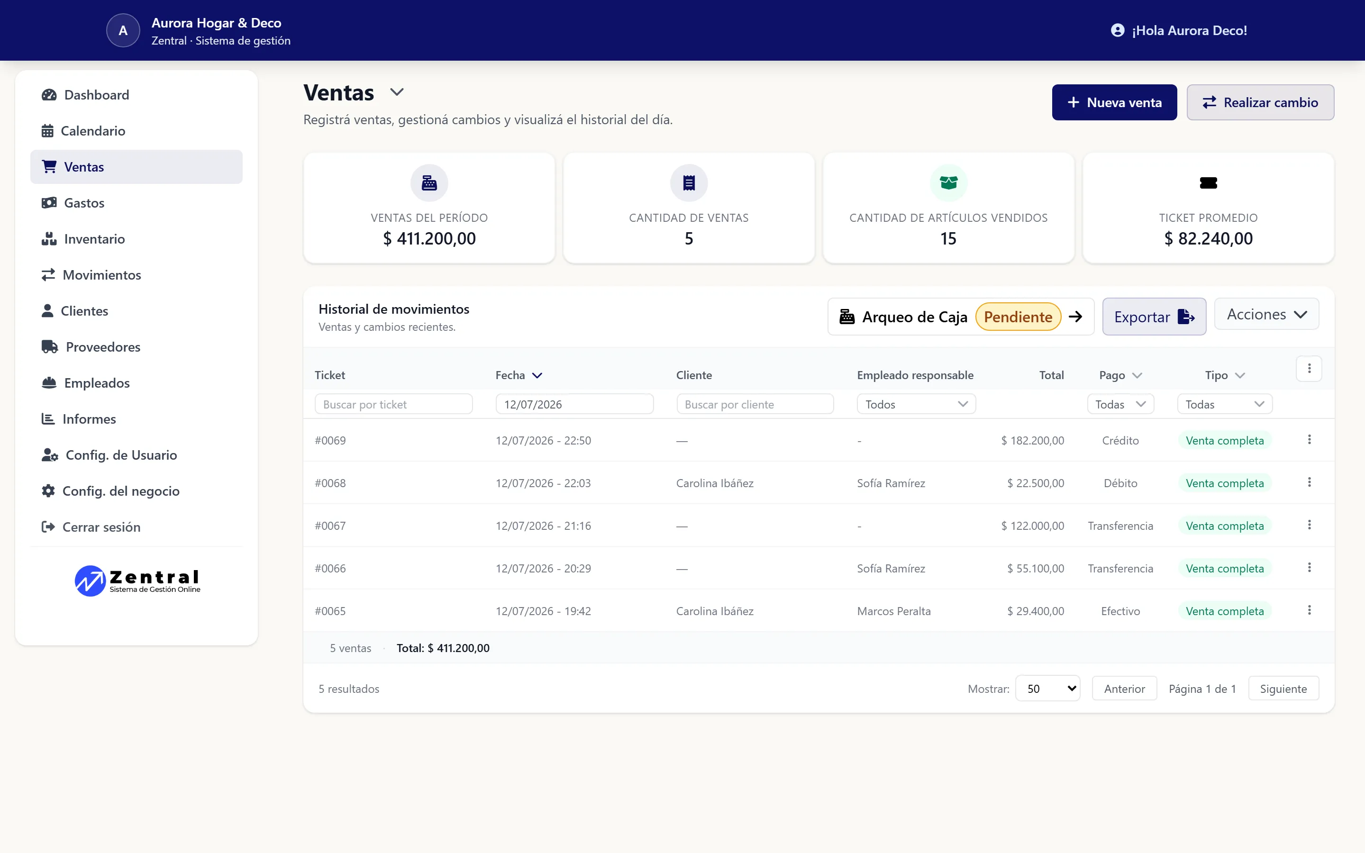1365x853 pixels.
Task: Click ticket number #0066
Action: (x=330, y=568)
